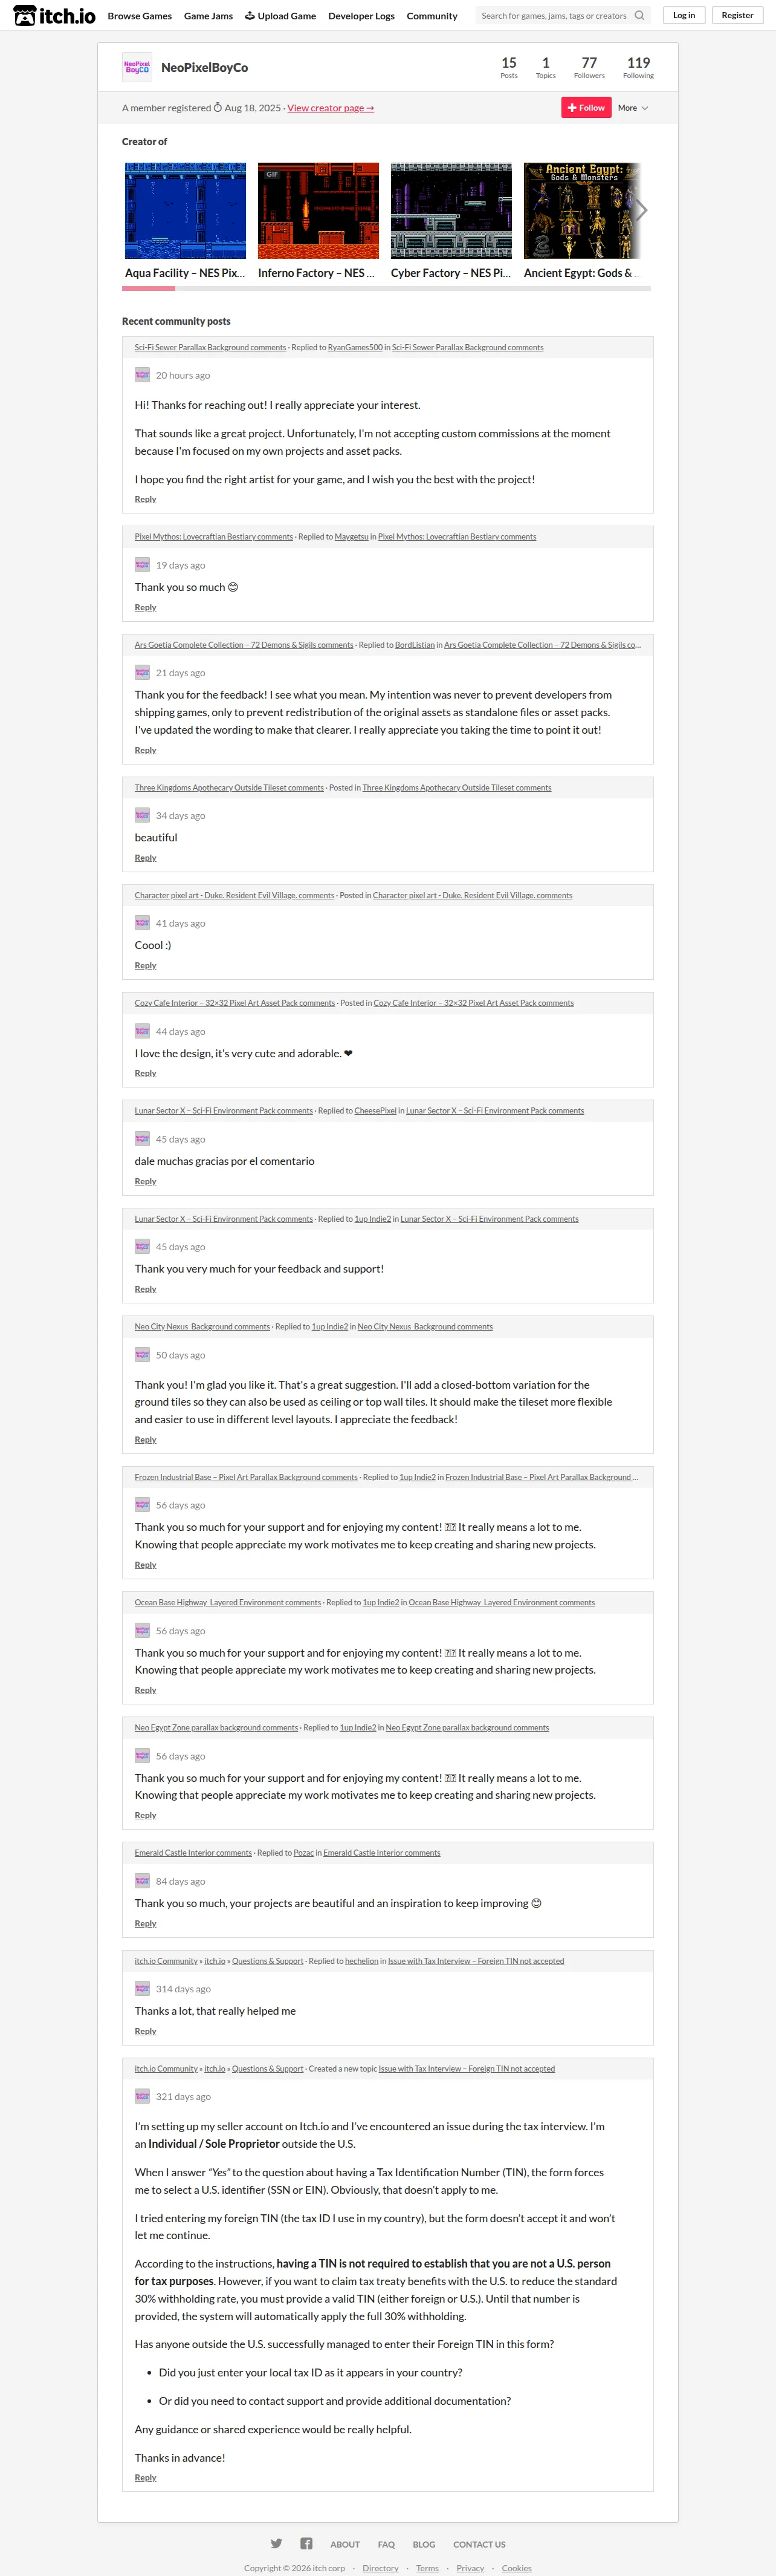
Task: Click the search games input field
Action: click(554, 15)
